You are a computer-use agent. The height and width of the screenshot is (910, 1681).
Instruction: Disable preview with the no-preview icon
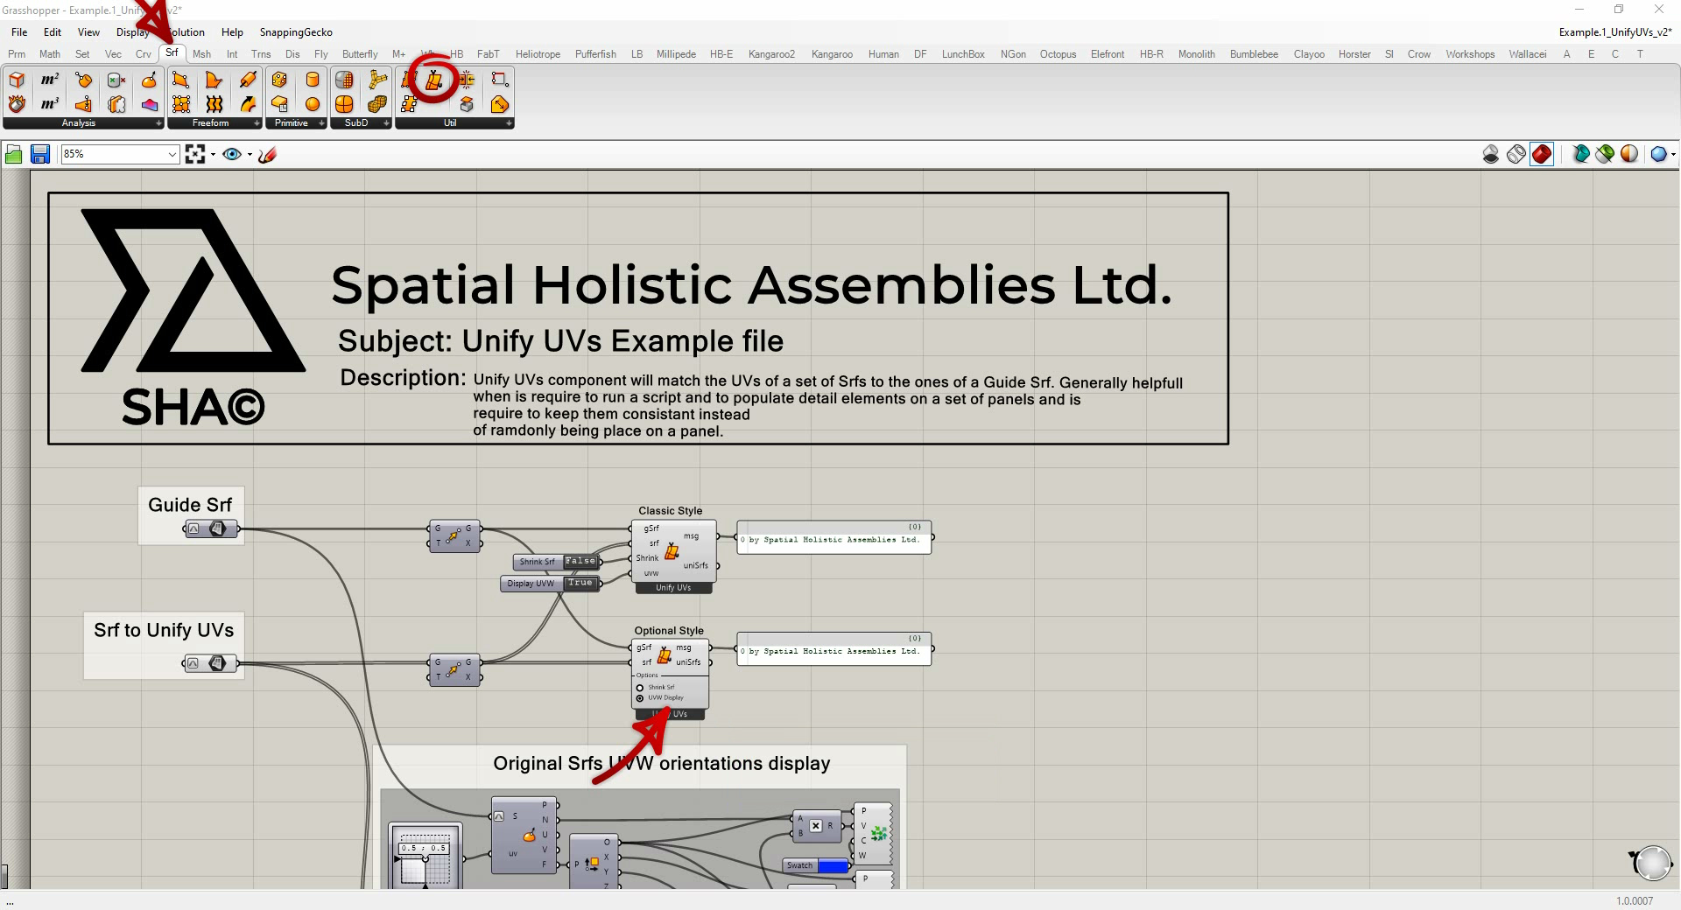pos(1491,154)
